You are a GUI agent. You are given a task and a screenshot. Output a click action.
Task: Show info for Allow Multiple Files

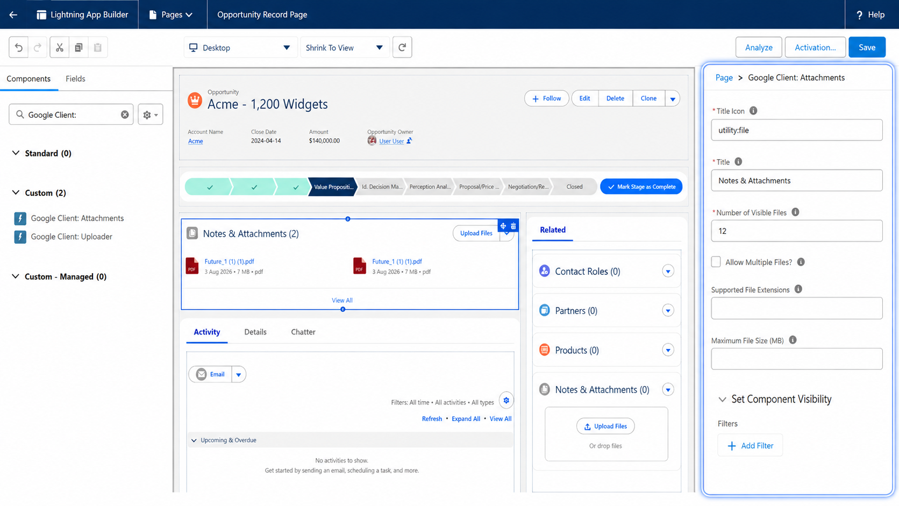[801, 262]
